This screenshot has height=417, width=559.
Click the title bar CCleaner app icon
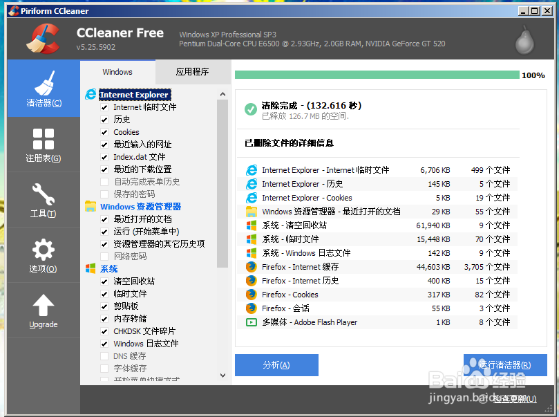14,10
